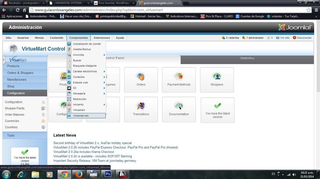Click the Shopper Fields row icon
The image size is (320, 179).
(43, 108)
